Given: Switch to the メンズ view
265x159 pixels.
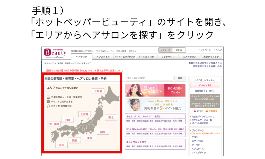Looking at the screenshot, I should click(x=179, y=50).
